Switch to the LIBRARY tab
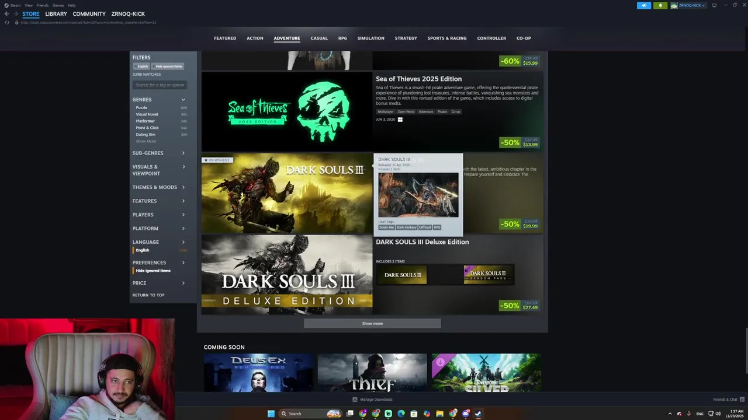The width and height of the screenshot is (748, 420). [x=56, y=14]
